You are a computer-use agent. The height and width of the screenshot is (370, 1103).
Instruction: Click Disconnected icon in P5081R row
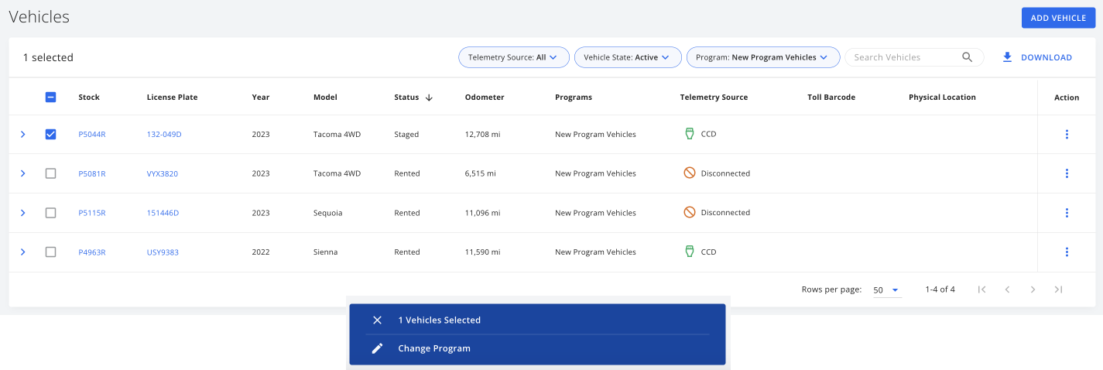[689, 173]
